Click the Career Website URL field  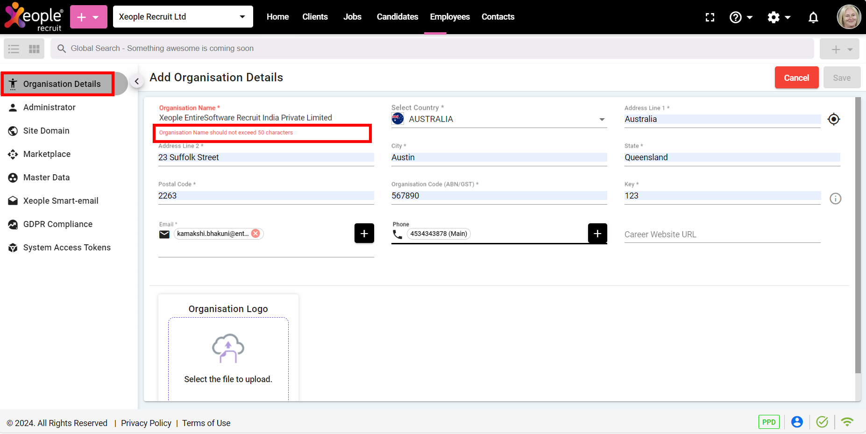[722, 235]
